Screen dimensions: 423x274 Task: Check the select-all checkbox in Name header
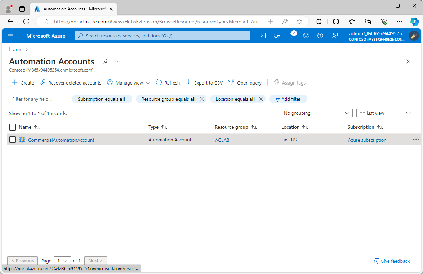[13, 127]
